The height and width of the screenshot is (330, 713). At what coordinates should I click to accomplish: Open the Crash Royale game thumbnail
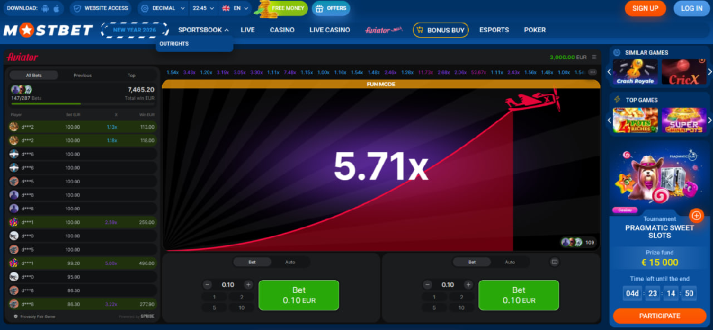pos(635,72)
